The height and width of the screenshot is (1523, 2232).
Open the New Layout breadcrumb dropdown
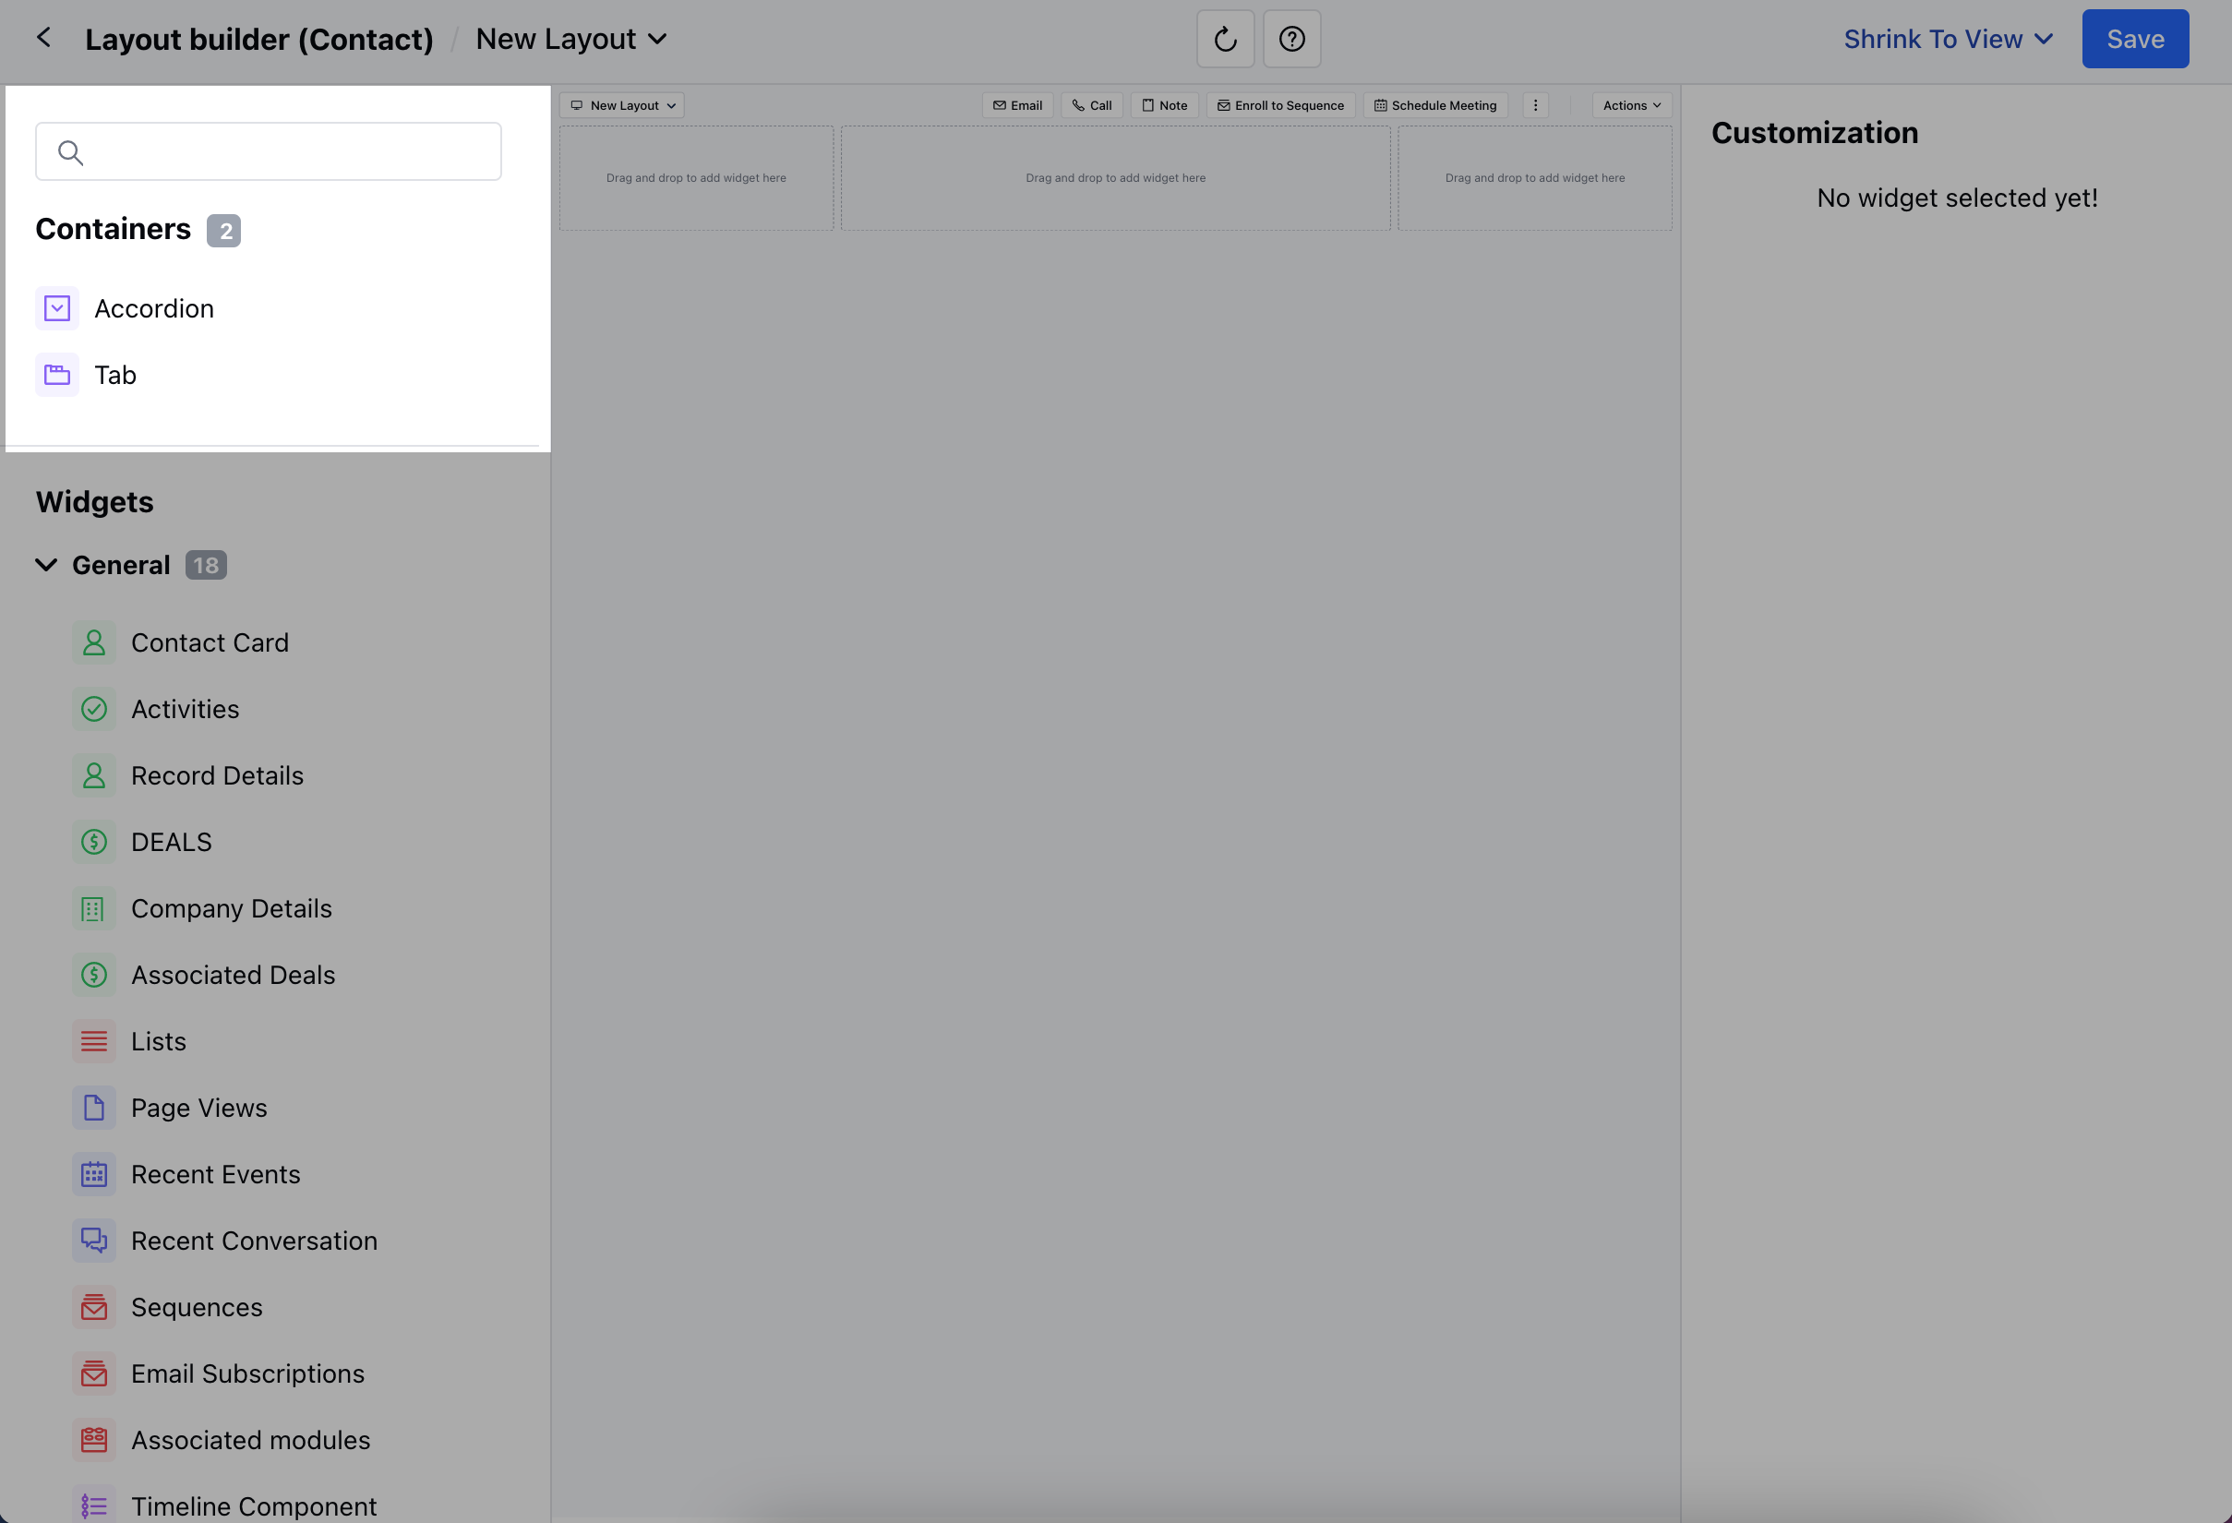tap(570, 39)
